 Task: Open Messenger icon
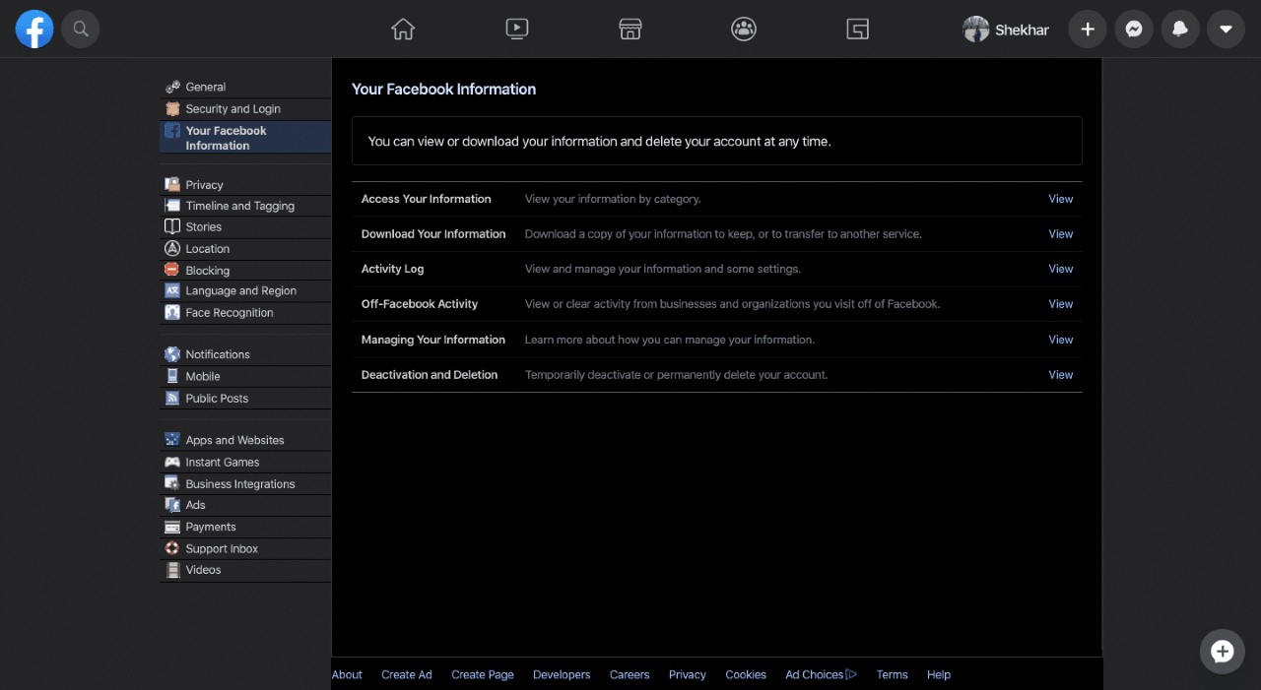tap(1134, 30)
